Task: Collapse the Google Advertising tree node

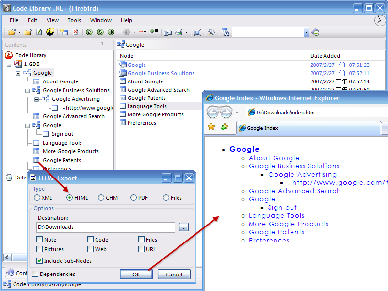Action: pos(36,99)
